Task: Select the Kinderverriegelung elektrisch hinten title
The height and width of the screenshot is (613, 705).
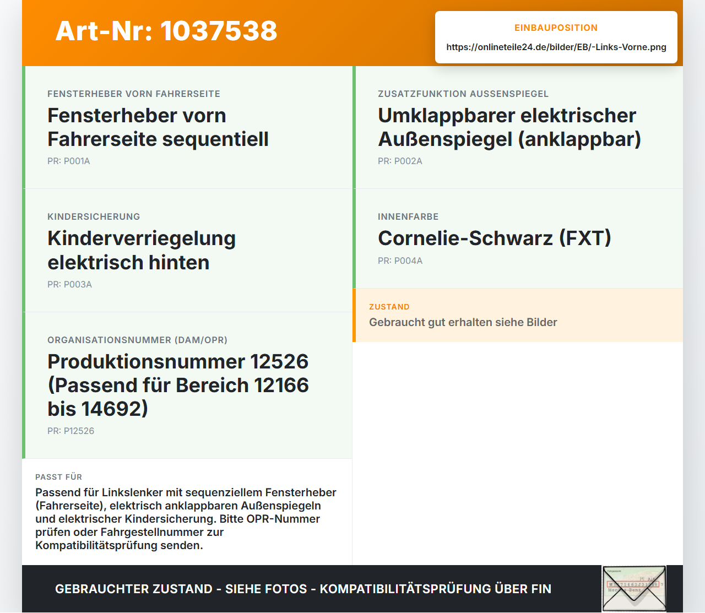Action: coord(142,251)
